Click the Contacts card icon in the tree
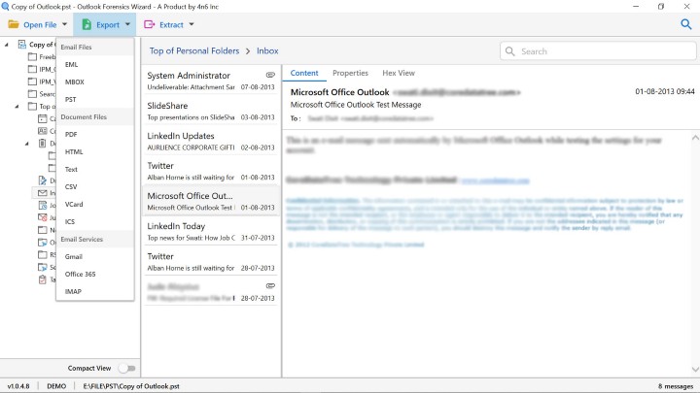Viewport: 700px width, 393px height. click(43, 131)
